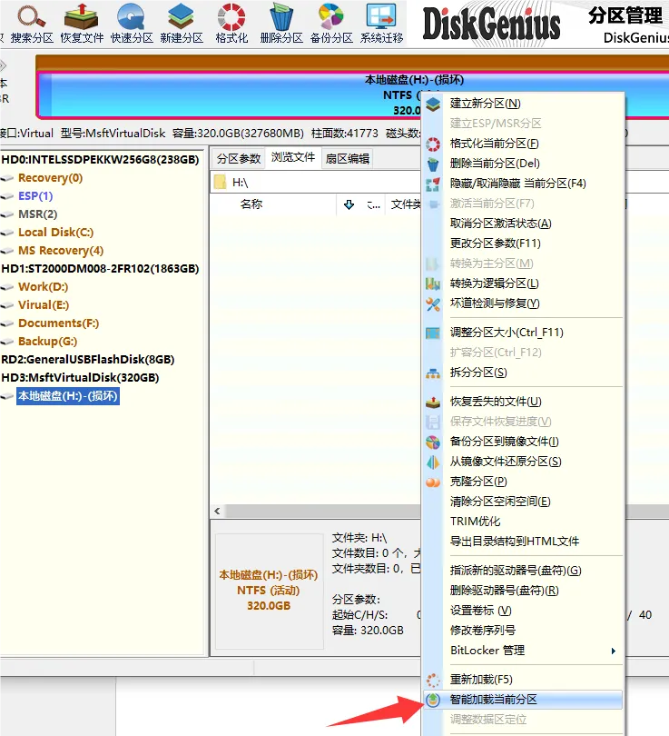The image size is (669, 736).
Task: Select RD2:GeneralUSBFlashDisk(8GB) in tree
Action: [x=88, y=360]
